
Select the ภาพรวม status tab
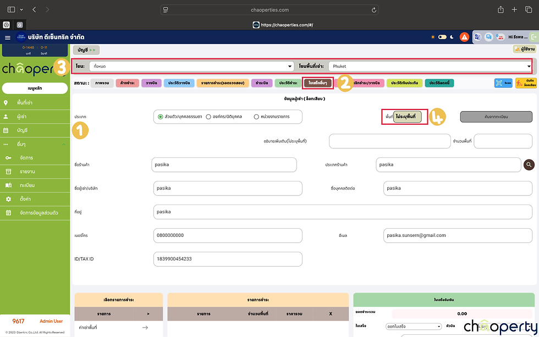click(102, 83)
